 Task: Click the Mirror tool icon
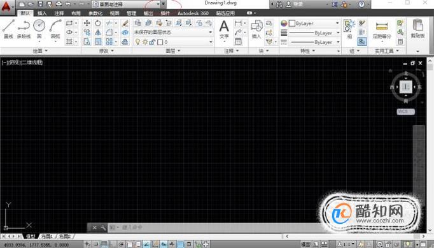point(98,32)
